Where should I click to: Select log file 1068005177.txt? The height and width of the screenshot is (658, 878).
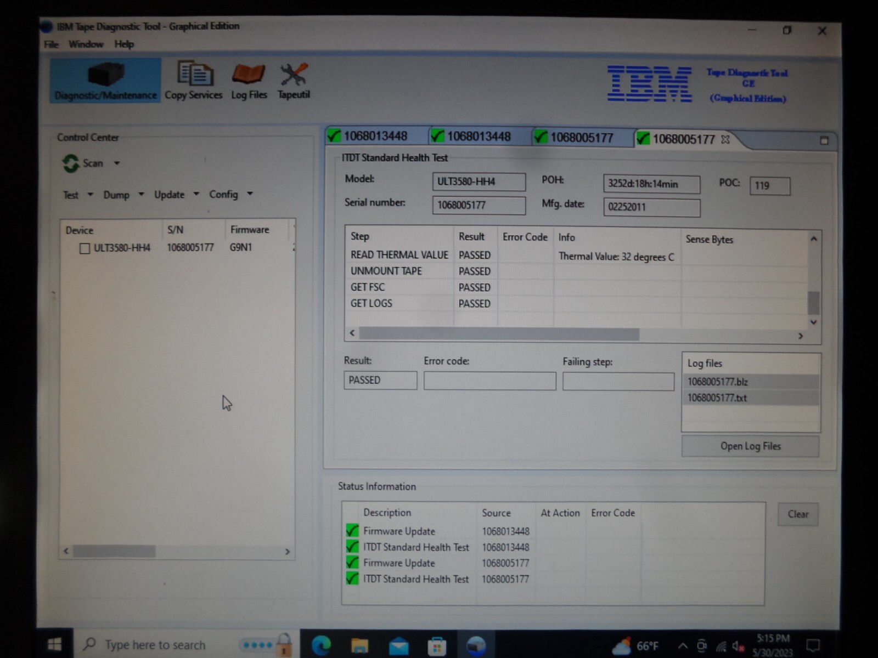point(750,398)
